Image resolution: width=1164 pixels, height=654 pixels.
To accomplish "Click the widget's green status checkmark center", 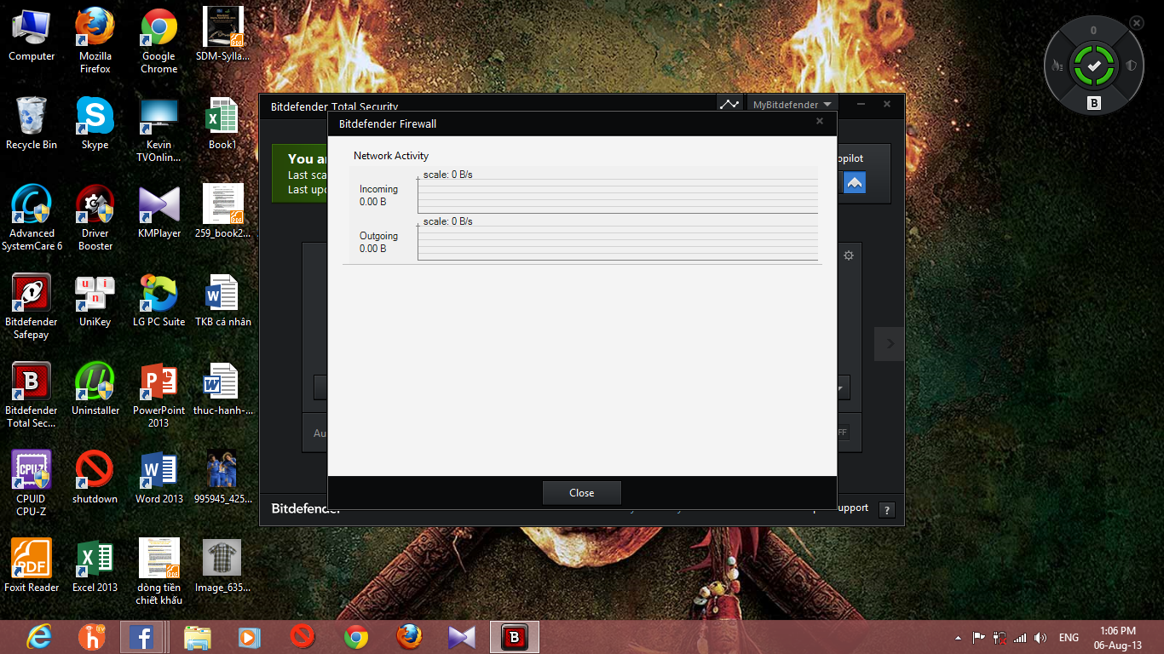I will (x=1094, y=66).
